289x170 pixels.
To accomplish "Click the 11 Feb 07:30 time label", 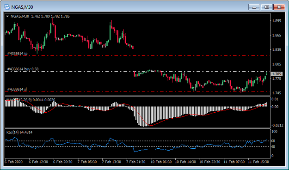I will click(234, 162).
